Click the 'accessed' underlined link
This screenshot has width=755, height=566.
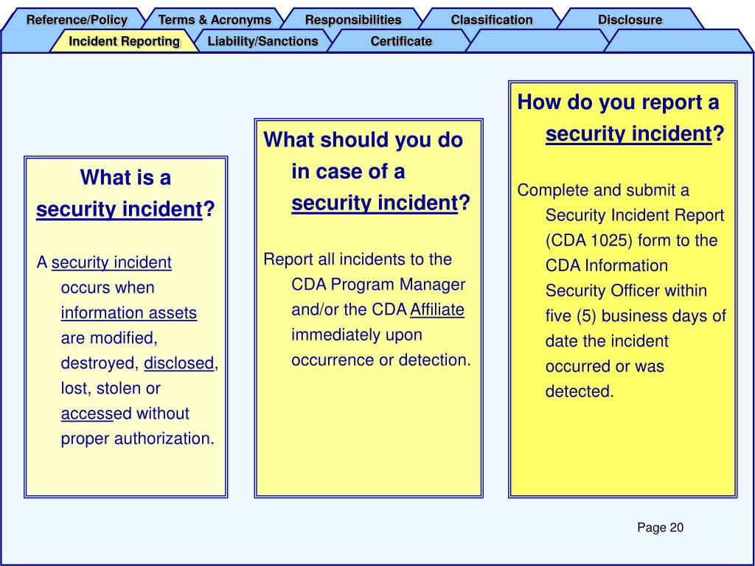coord(87,413)
